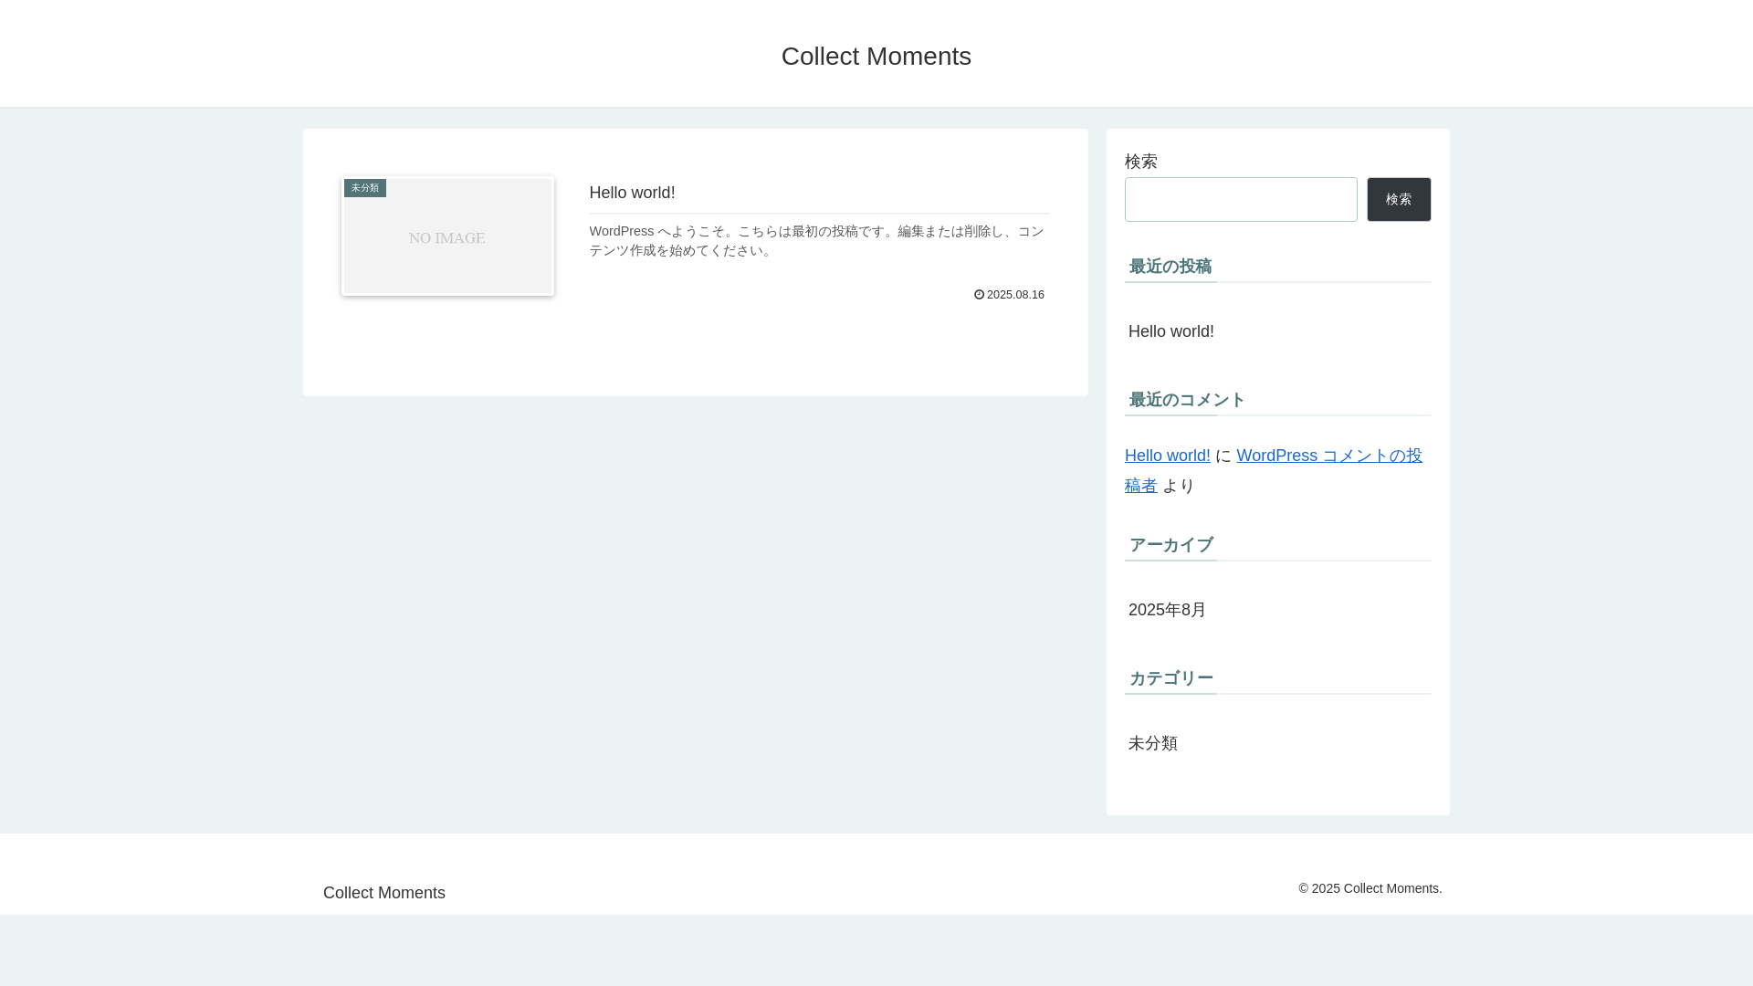Click the 検索 label above search field
Image resolution: width=1753 pixels, height=986 pixels.
1141,162
